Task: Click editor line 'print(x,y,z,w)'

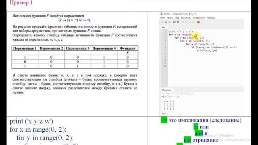Action: coord(207,50)
